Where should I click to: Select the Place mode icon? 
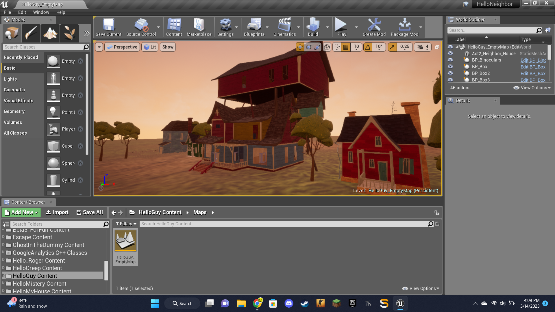click(x=12, y=33)
